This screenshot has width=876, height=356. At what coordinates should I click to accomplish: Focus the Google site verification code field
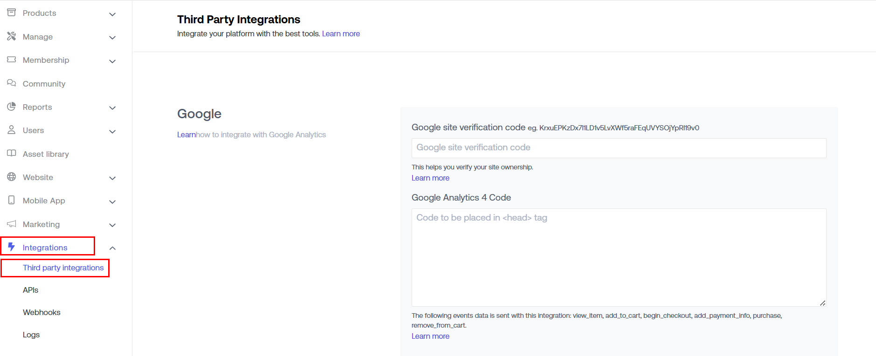(619, 148)
